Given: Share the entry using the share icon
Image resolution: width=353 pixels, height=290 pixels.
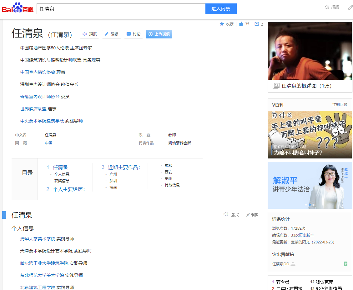Looking at the screenshot, I should pyautogui.click(x=256, y=24).
